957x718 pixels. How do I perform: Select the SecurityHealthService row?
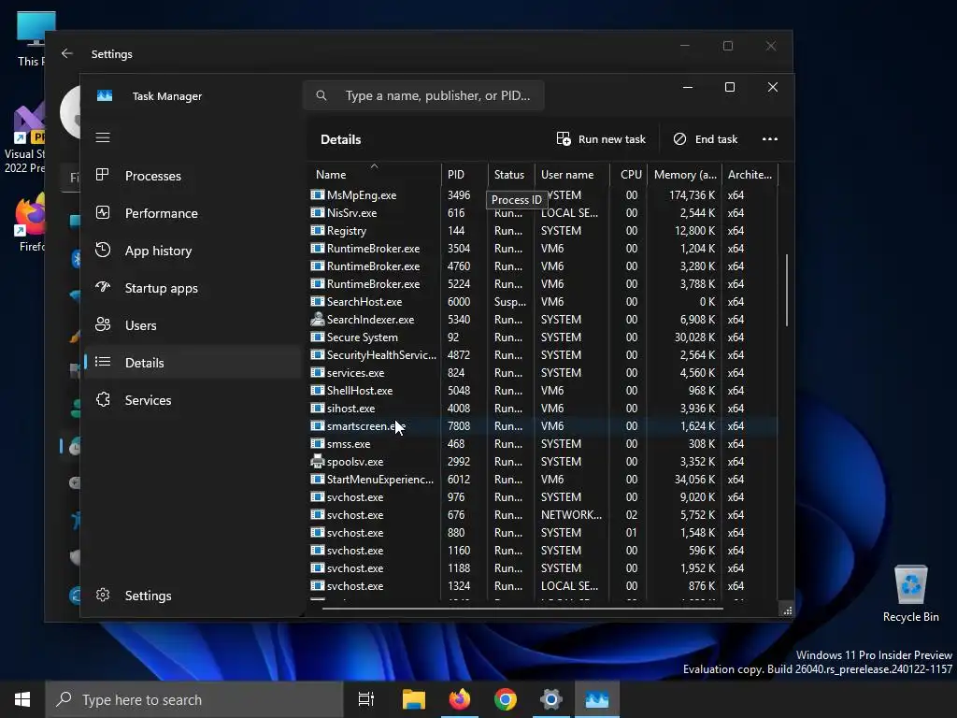point(543,354)
